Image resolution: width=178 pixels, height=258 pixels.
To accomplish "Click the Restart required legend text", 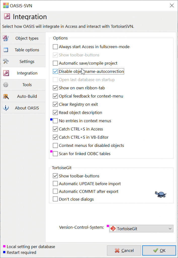I will (21, 252).
